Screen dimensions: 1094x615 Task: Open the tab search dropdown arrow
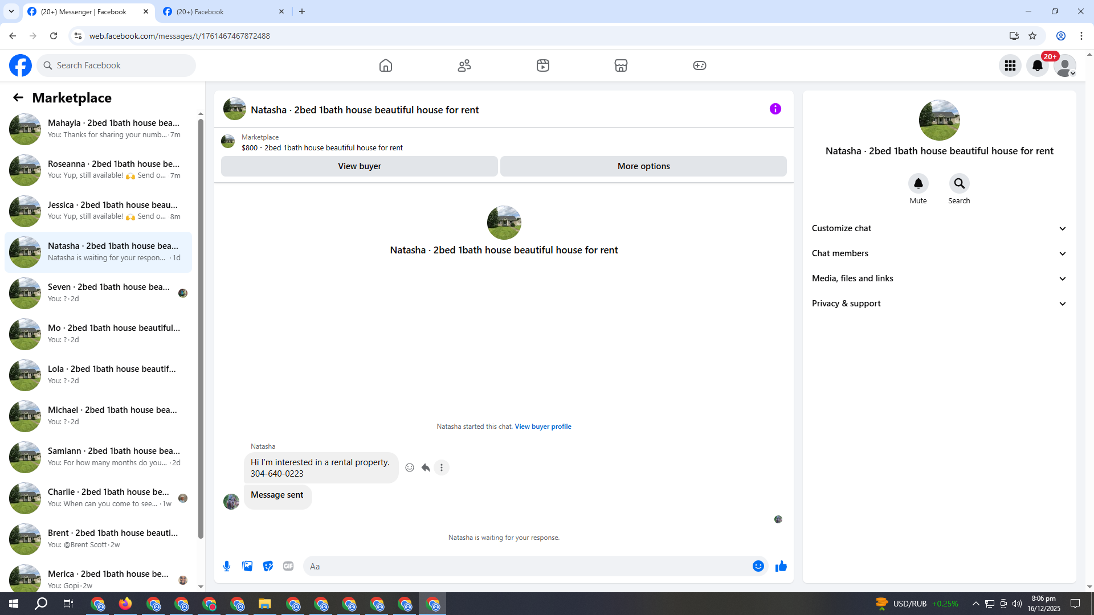click(11, 12)
